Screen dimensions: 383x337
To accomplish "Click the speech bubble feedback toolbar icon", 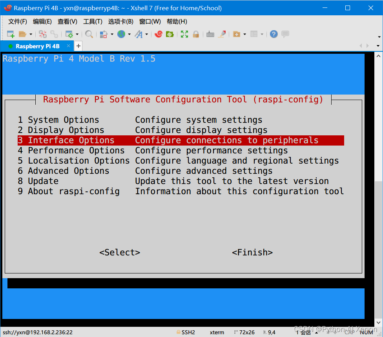I will [x=285, y=34].
